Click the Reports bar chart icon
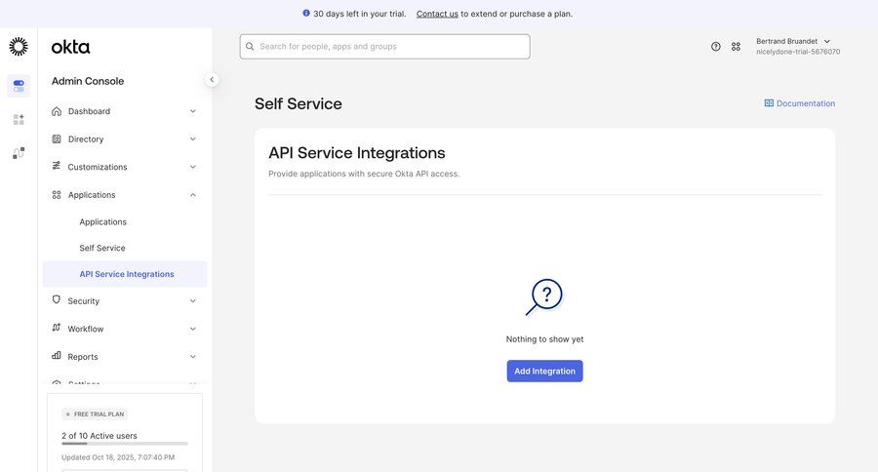This screenshot has height=472, width=878. [x=56, y=356]
